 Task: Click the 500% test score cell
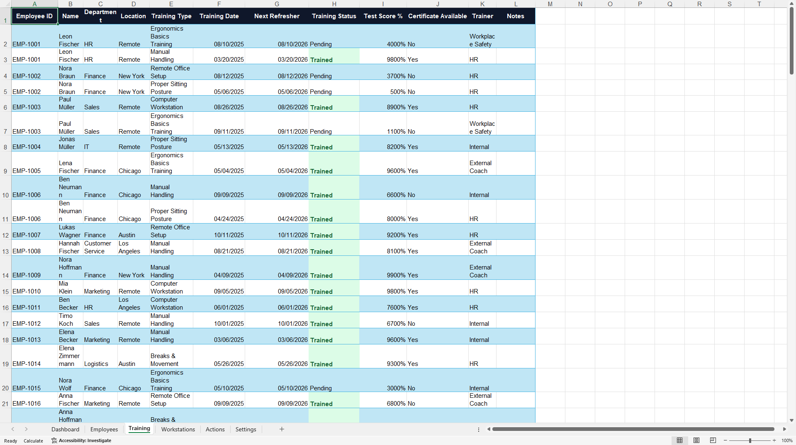tap(383, 88)
